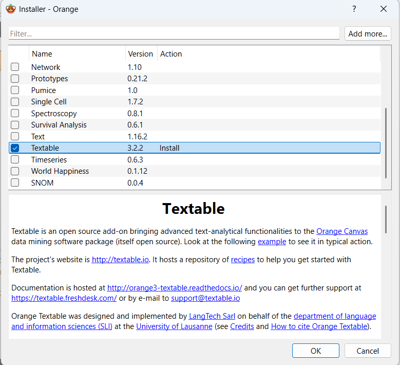This screenshot has width=400, height=365.
Task: Uncheck the Textable add-on checkbox
Action: (15, 148)
